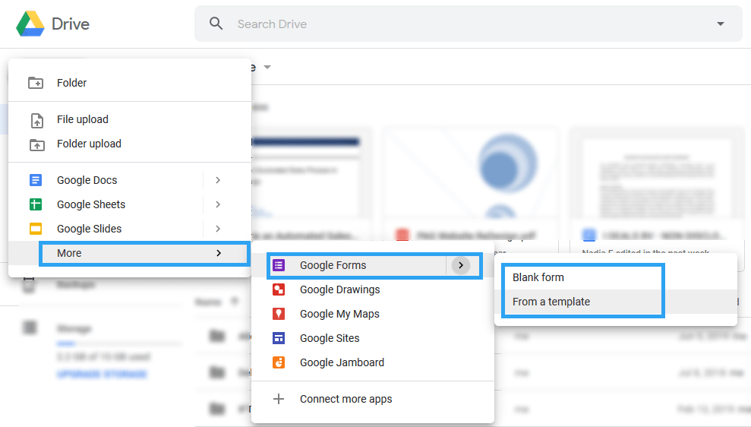Click the Google Jamboard icon
Image resolution: width=751 pixels, height=427 pixels.
click(x=279, y=362)
